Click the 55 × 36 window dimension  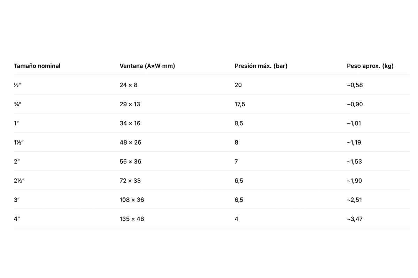(x=130, y=161)
